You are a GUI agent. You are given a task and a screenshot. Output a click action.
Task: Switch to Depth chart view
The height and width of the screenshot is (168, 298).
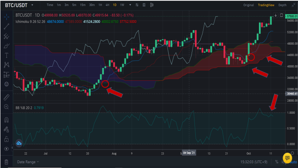click(282, 5)
